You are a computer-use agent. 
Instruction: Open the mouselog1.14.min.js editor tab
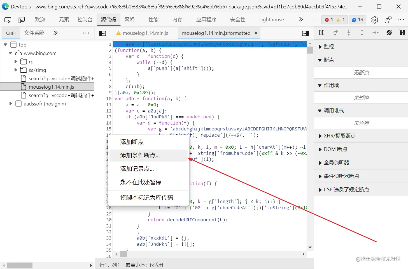tap(143, 33)
